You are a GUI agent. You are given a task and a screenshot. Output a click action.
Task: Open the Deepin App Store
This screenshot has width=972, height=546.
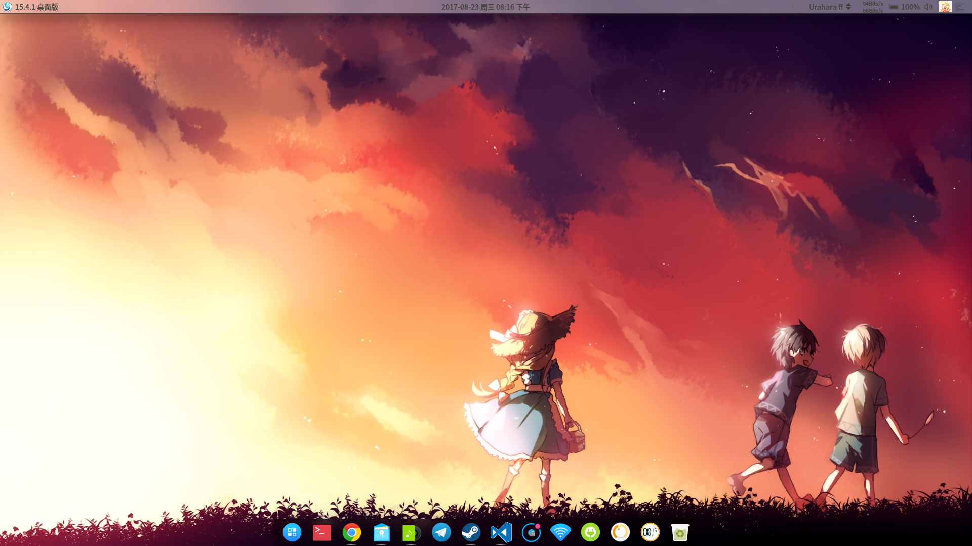click(x=381, y=532)
